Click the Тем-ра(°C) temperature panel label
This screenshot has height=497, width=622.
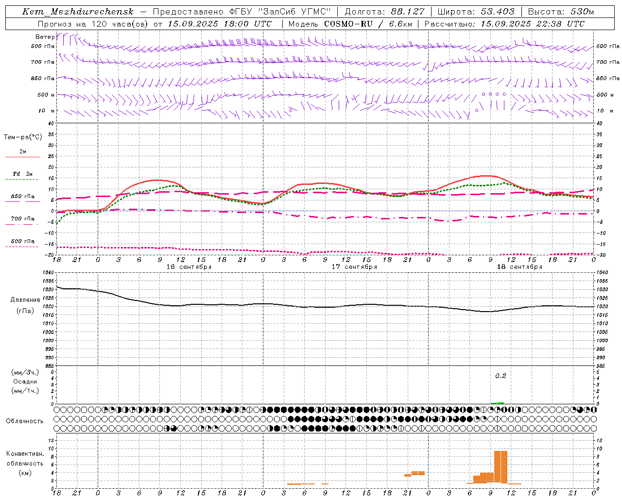(x=23, y=137)
